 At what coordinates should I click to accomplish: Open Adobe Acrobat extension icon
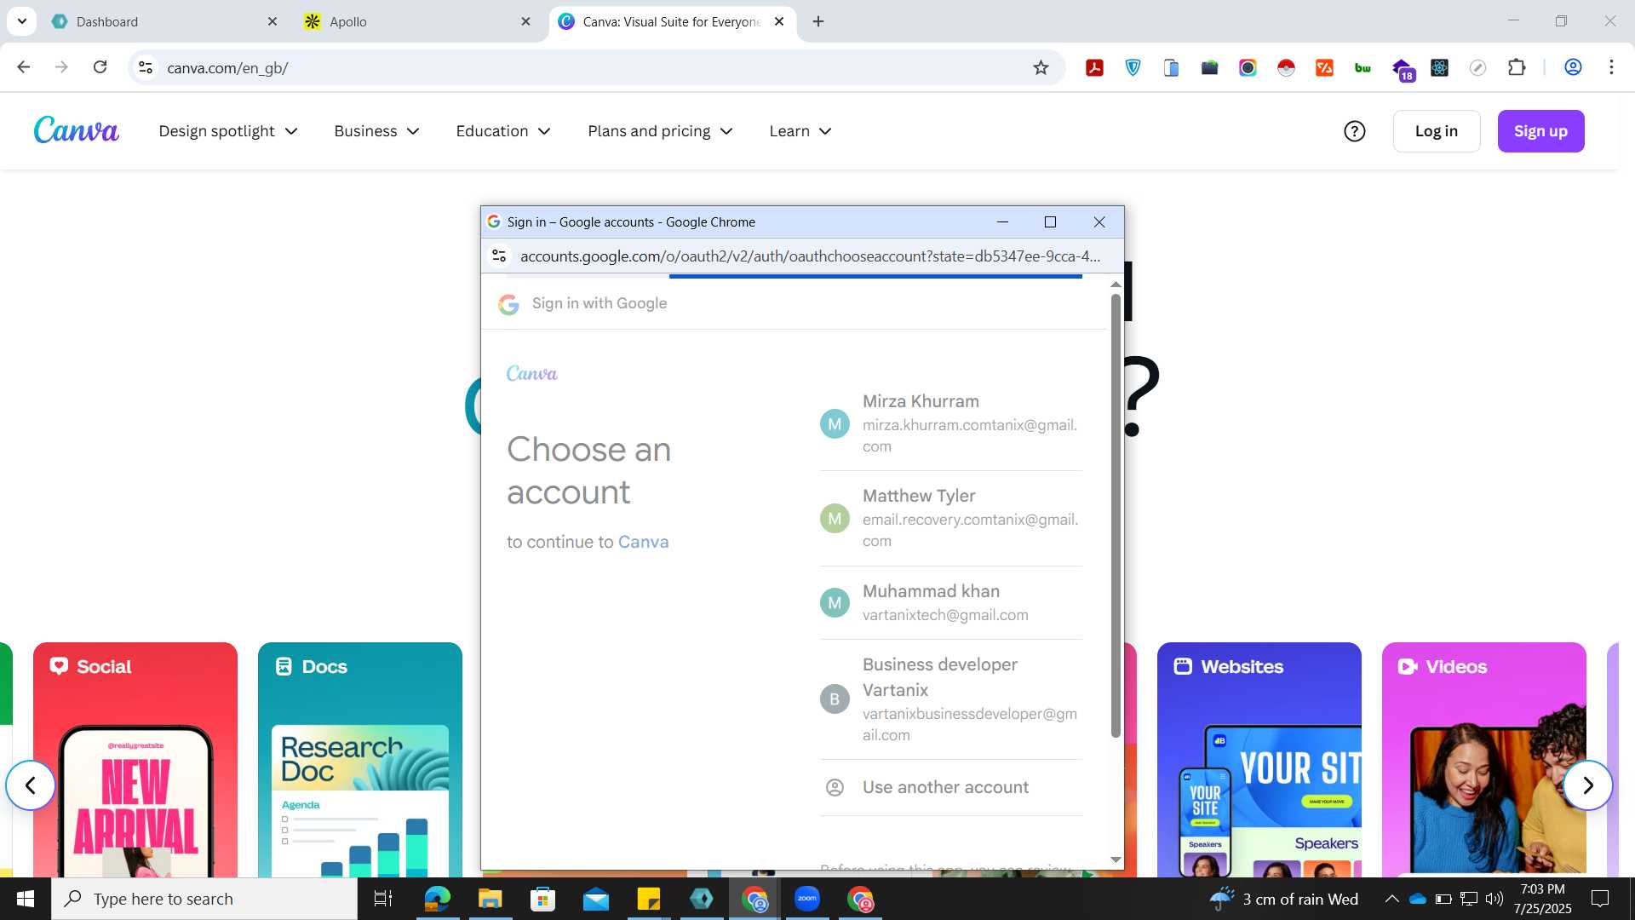point(1095,67)
